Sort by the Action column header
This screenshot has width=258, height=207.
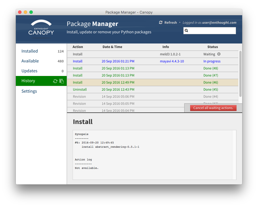coord(78,47)
